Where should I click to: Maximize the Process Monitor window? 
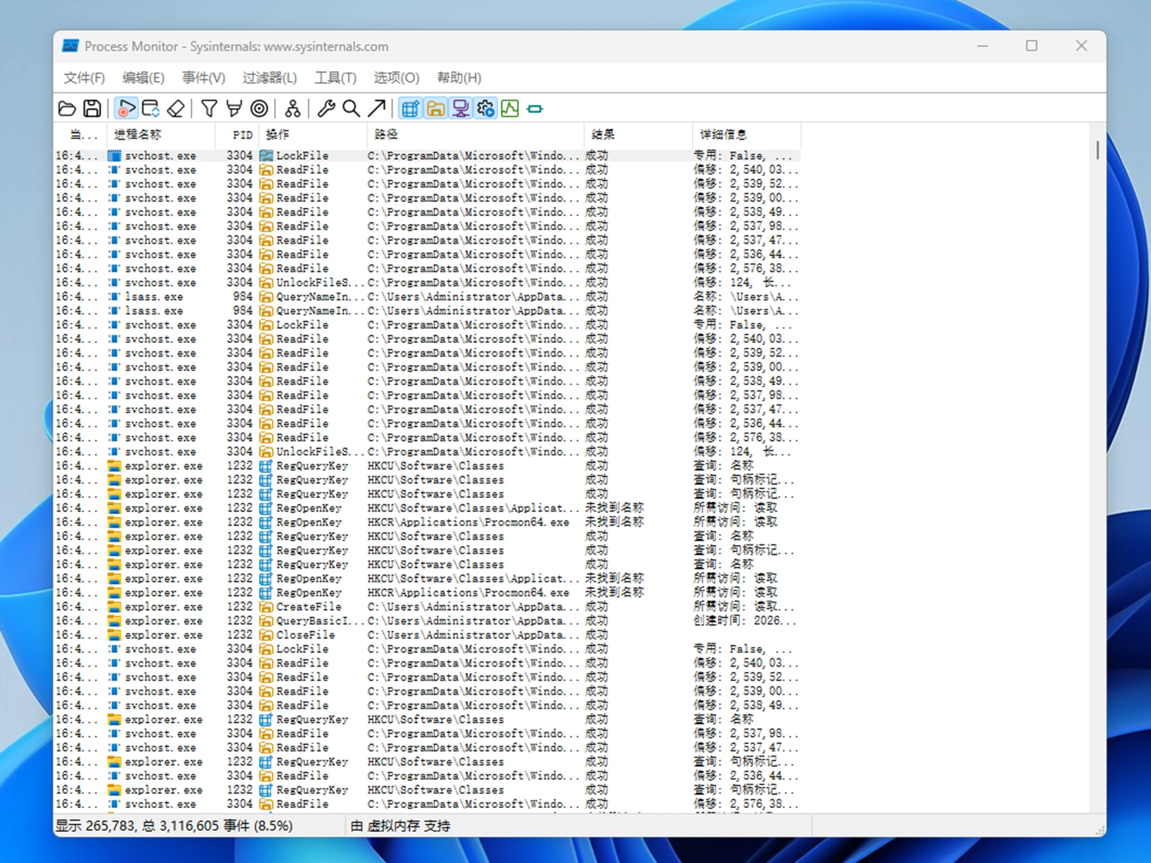point(1032,46)
